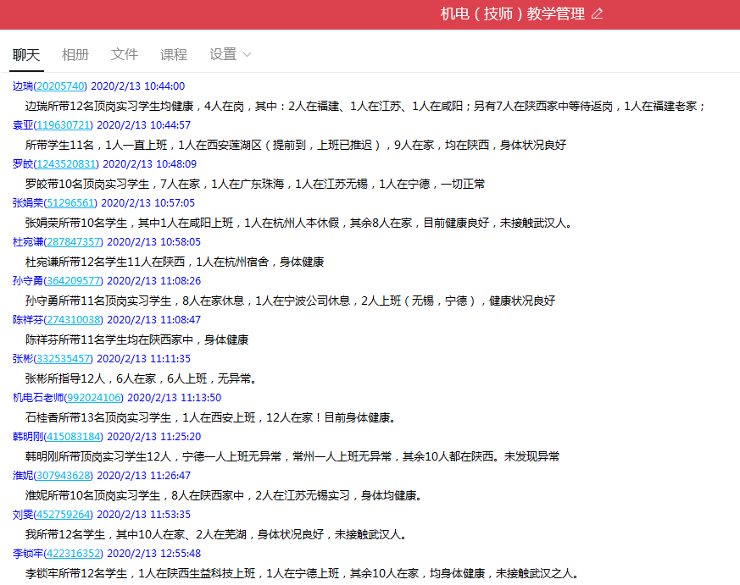Select the 课程 tab
Image resolution: width=740 pixels, height=585 pixels.
pos(174,54)
